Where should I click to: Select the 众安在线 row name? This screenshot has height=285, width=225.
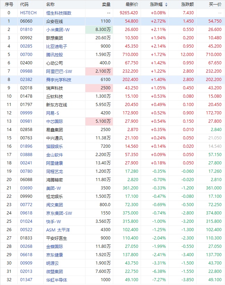tap(55, 21)
